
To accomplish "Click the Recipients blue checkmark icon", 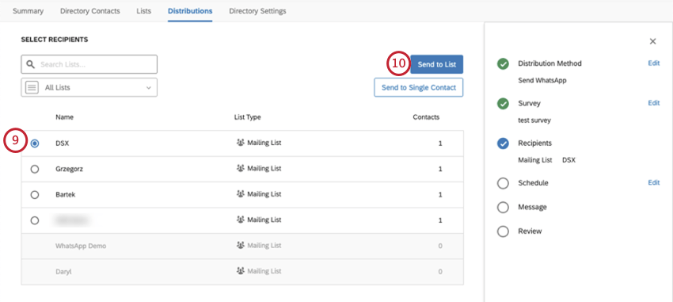I will 503,143.
